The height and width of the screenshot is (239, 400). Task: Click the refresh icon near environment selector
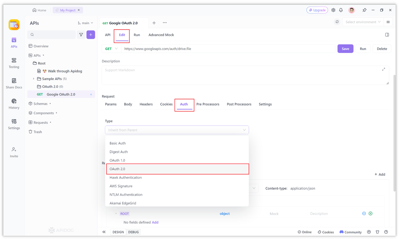(x=337, y=22)
